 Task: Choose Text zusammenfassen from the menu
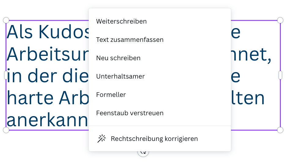[x=130, y=40]
